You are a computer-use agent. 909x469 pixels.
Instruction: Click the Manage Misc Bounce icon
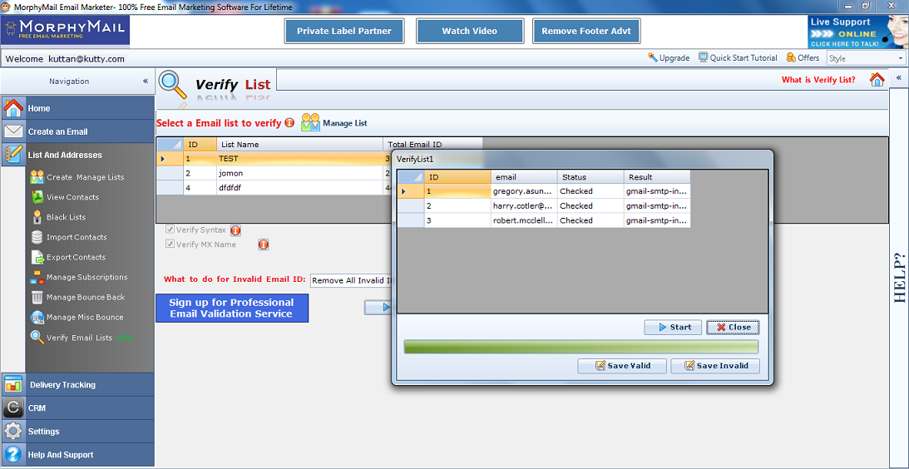(x=37, y=317)
